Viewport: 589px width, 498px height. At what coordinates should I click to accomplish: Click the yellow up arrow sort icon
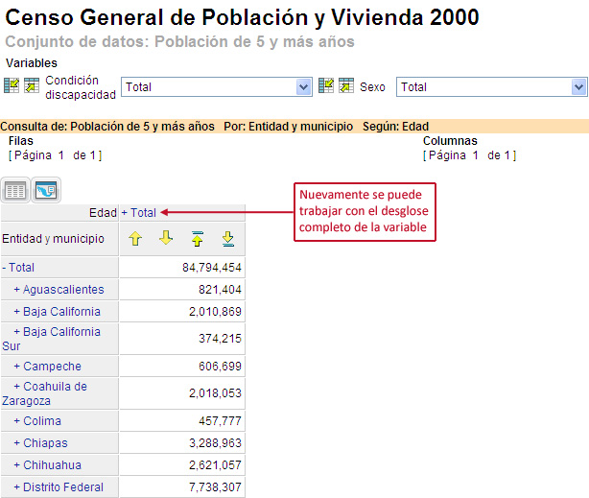(135, 239)
